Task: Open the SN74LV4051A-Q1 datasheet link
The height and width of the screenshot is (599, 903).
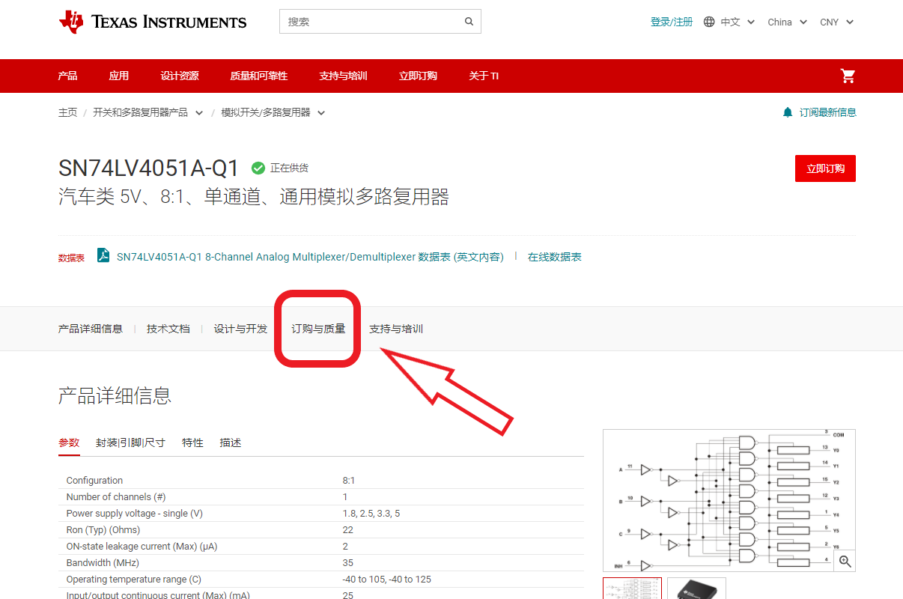Action: 310,256
